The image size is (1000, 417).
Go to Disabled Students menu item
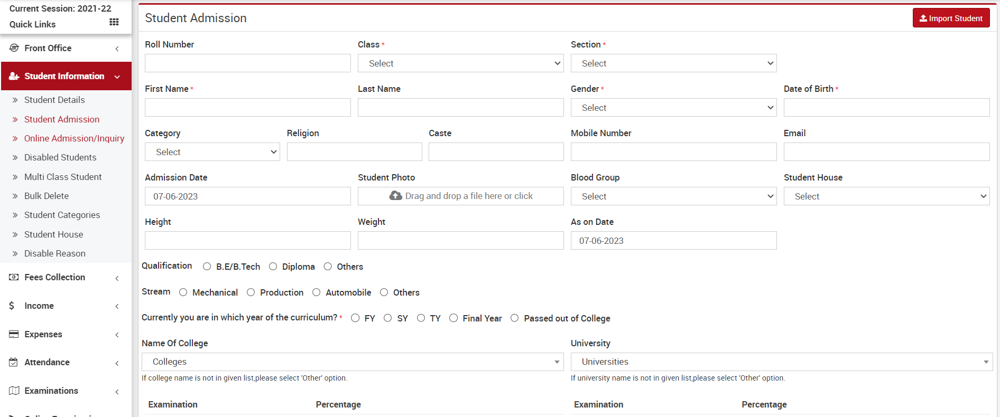(60, 157)
